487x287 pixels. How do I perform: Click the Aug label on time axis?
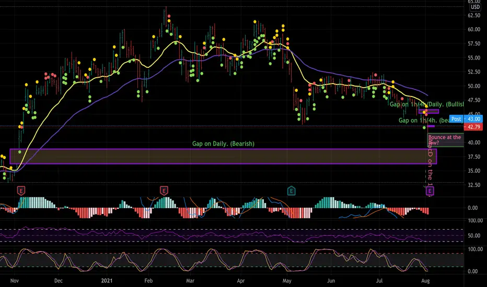(425, 281)
